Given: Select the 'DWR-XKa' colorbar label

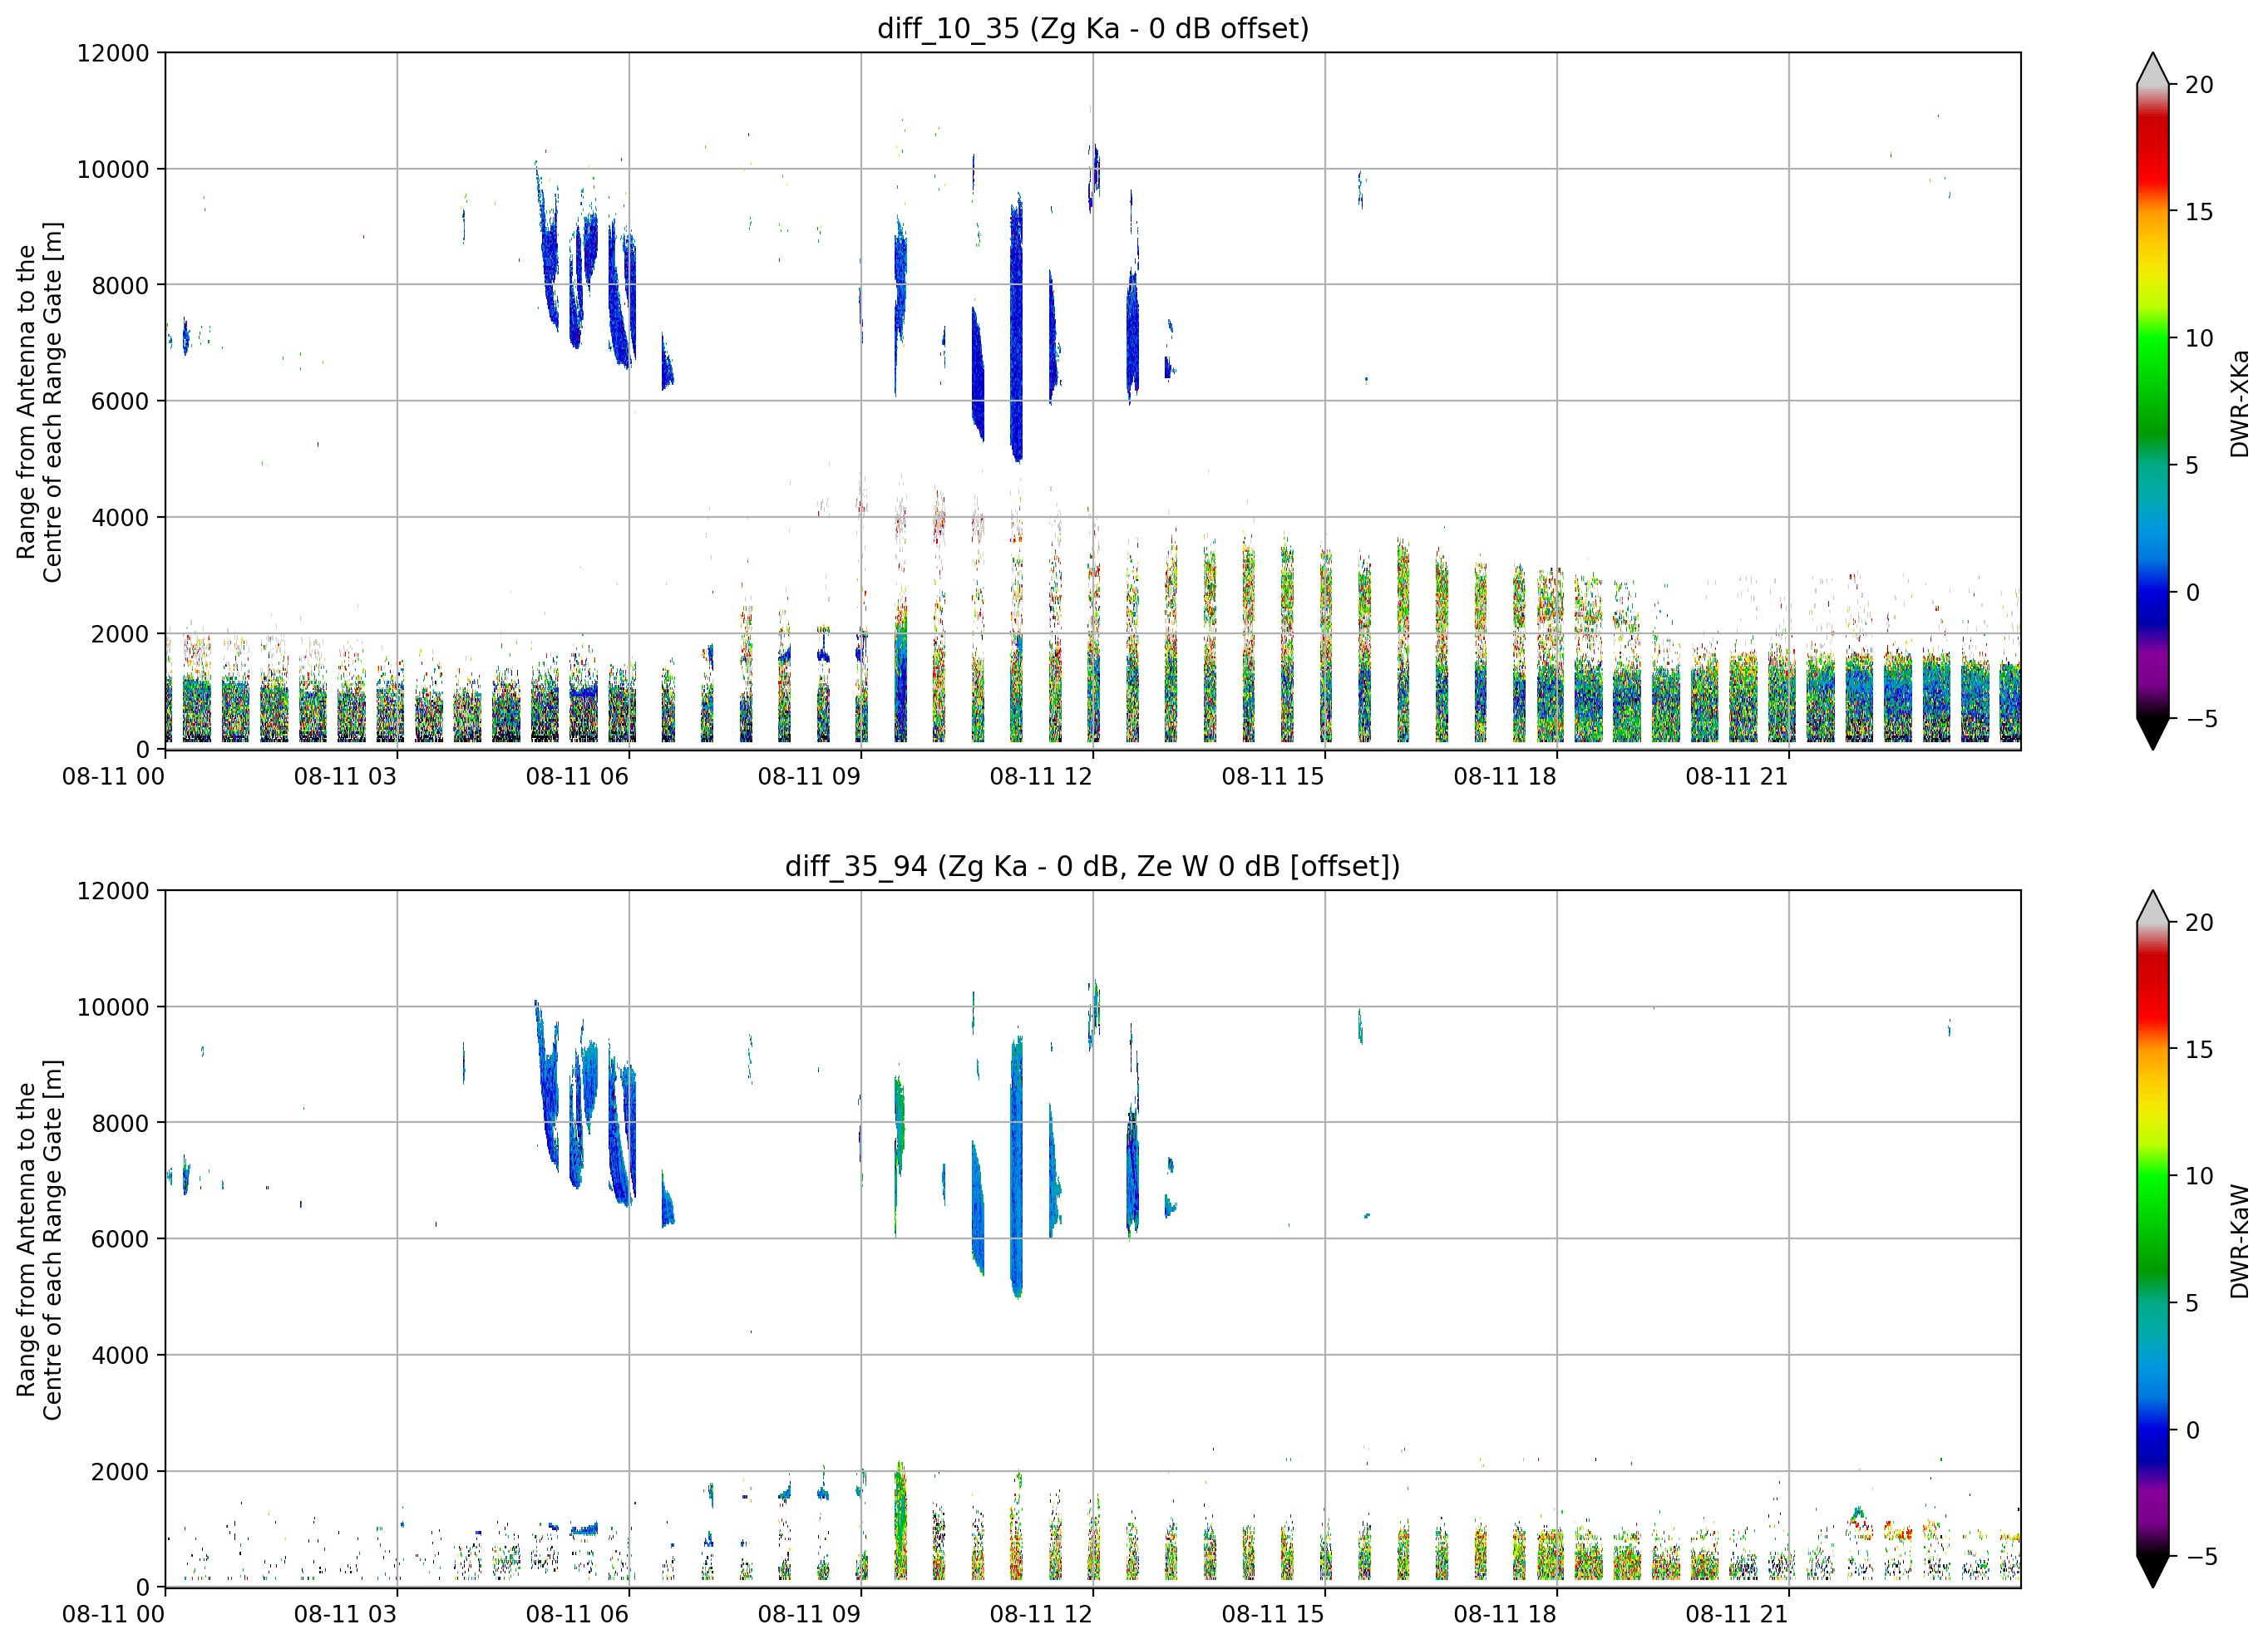Looking at the screenshot, I should [2239, 403].
